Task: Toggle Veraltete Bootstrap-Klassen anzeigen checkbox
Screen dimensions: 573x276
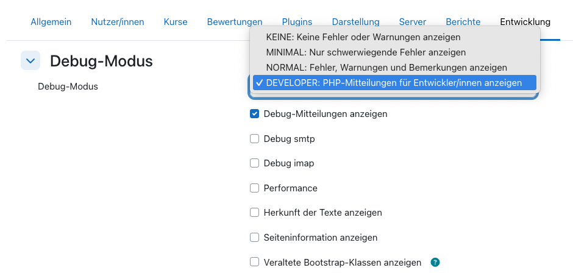Action: 255,263
